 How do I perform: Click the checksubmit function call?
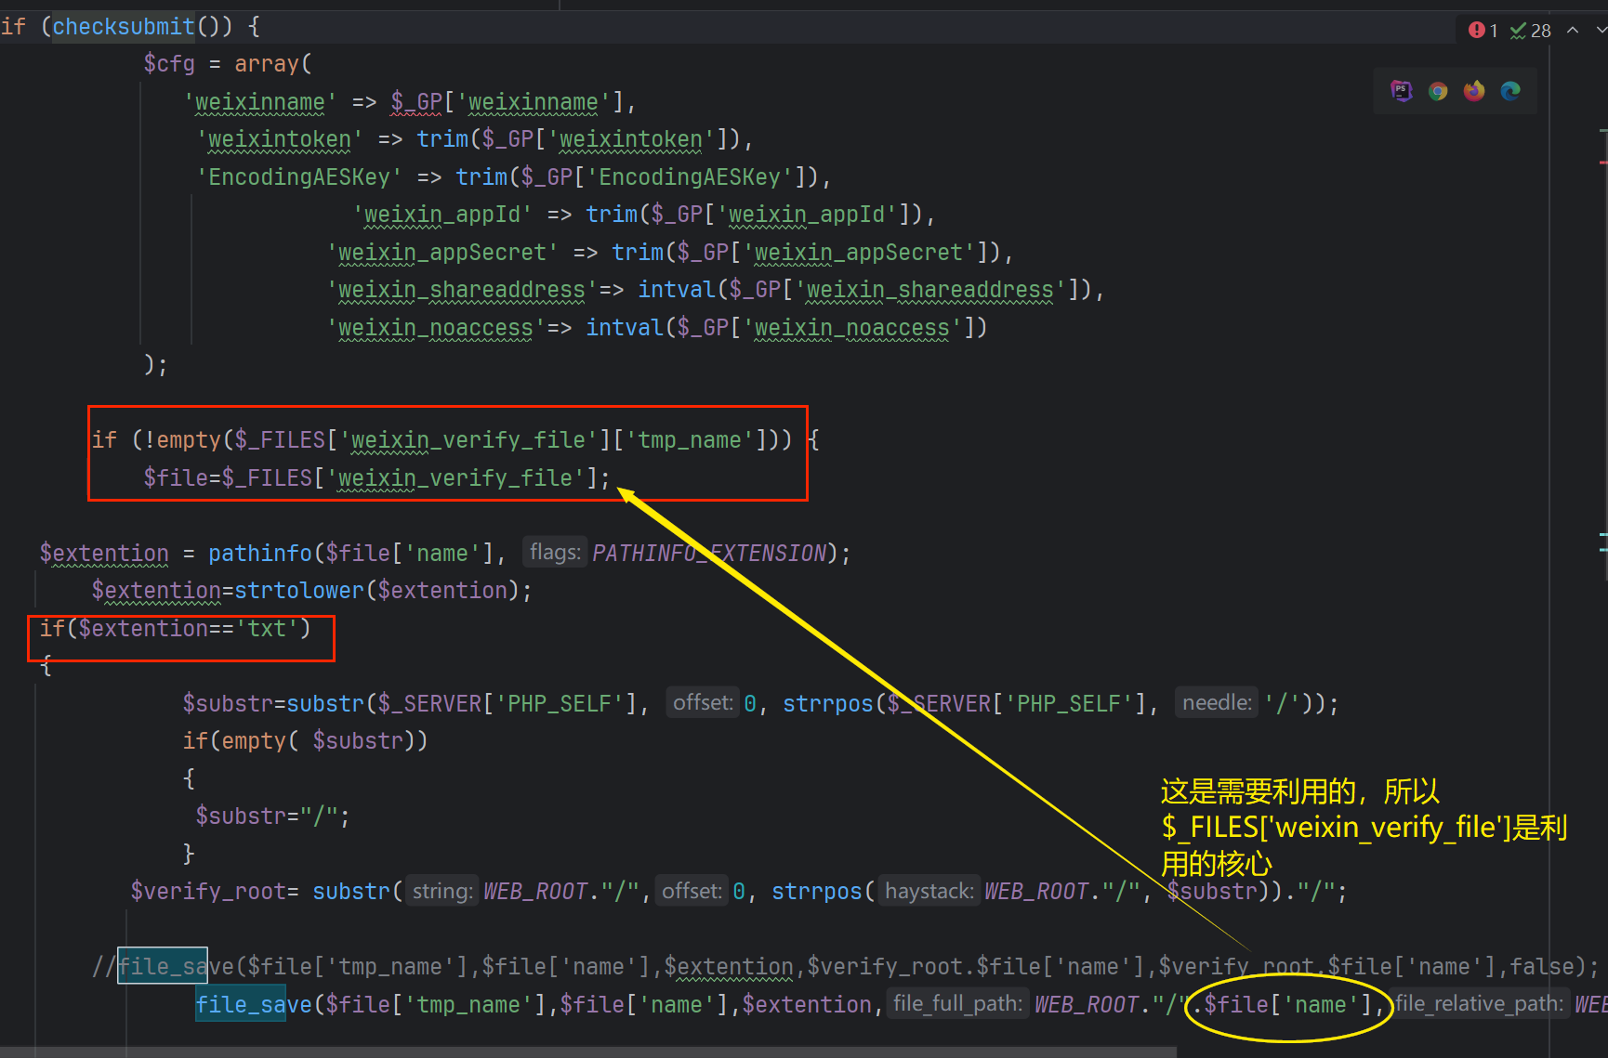123,26
